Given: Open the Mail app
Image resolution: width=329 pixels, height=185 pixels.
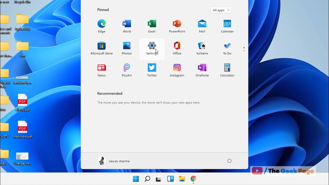Looking at the screenshot, I should point(202,26).
